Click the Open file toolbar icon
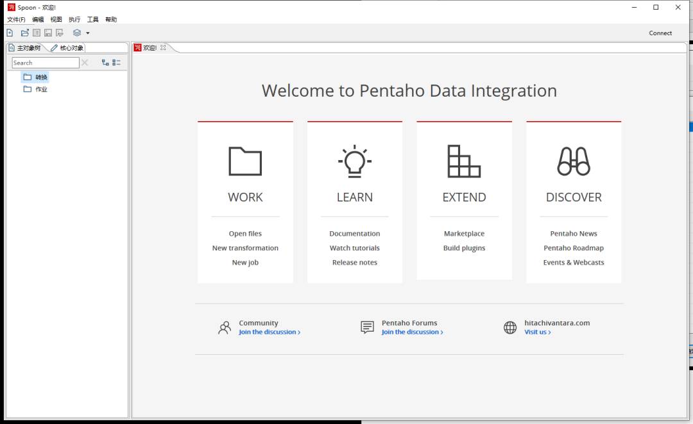Viewport: 693px width, 424px height. coord(25,33)
